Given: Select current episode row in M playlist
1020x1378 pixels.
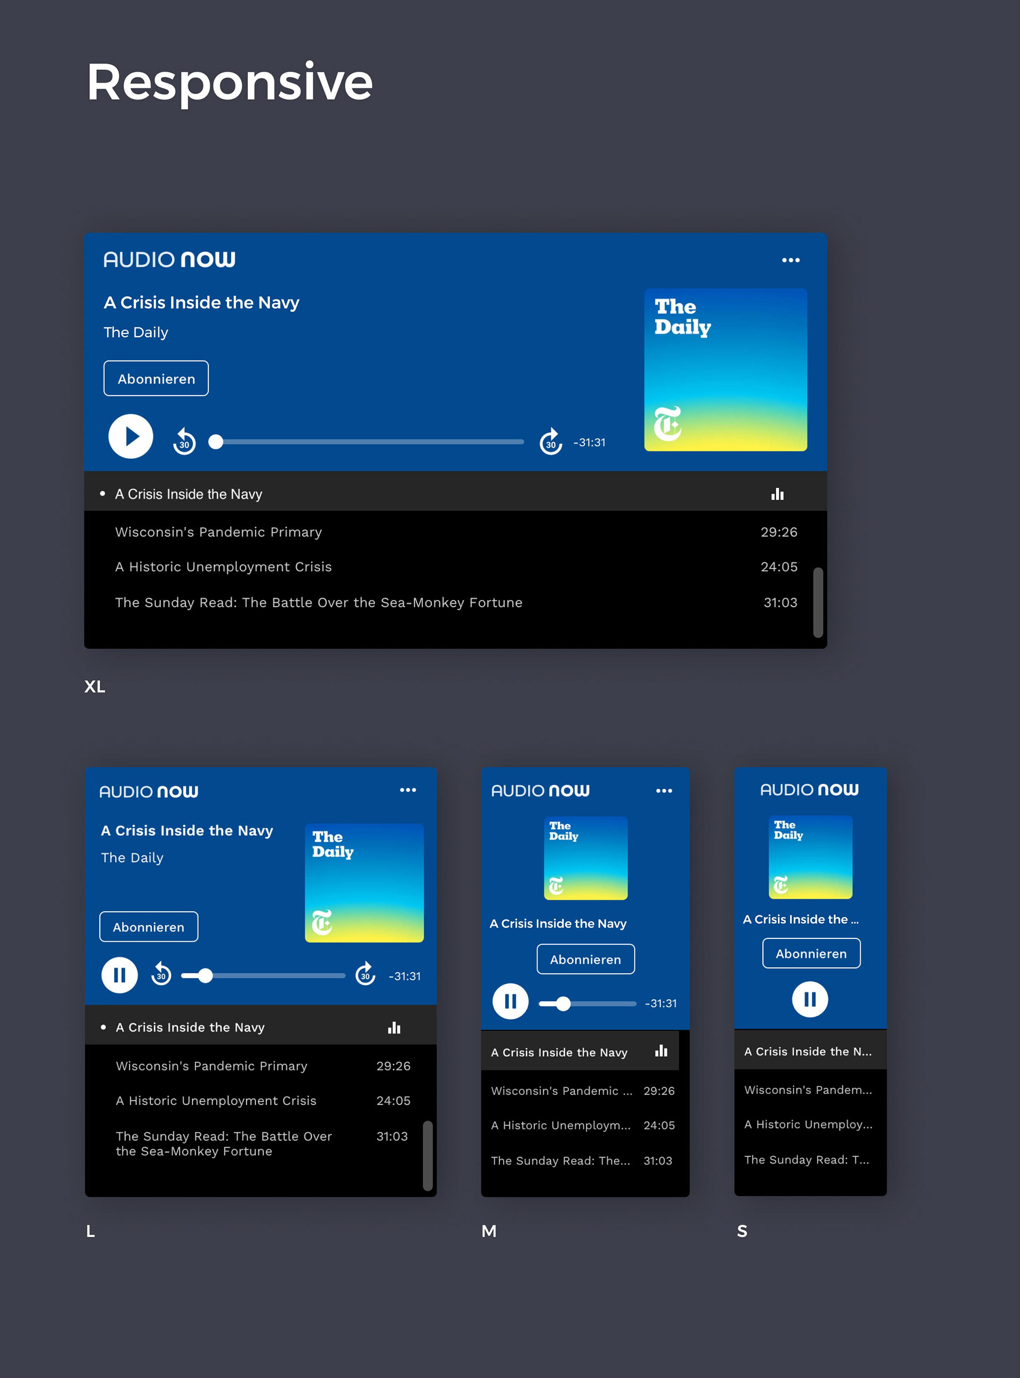Looking at the screenshot, I should (x=580, y=1051).
